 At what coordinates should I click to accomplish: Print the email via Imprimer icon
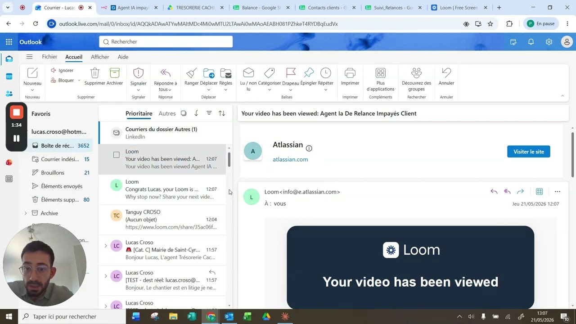coord(350,73)
